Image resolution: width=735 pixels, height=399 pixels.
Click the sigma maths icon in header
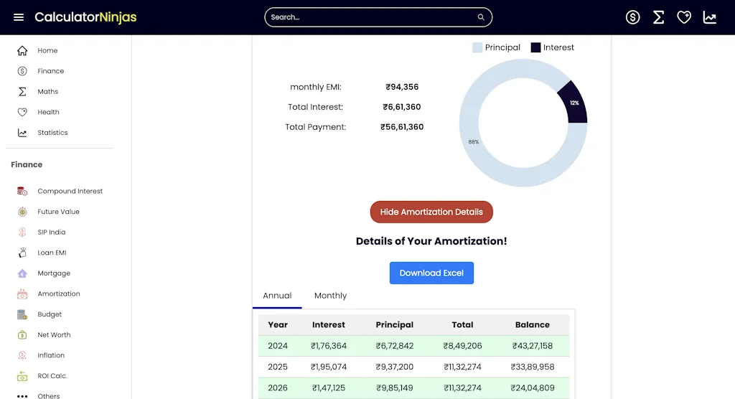pos(658,17)
